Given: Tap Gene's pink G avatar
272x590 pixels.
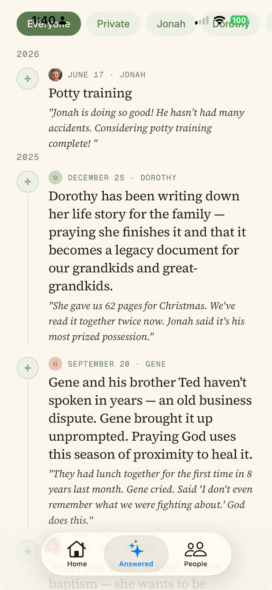Looking at the screenshot, I should [55, 364].
